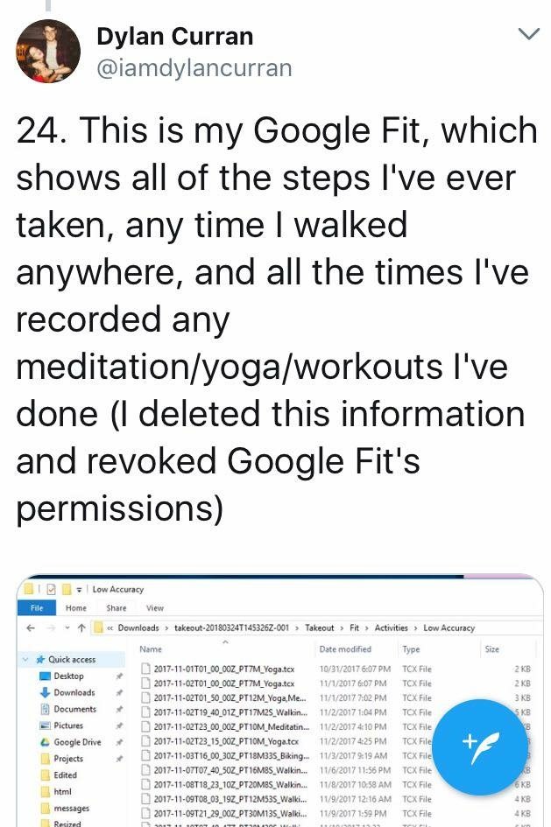
Task: Open the File ribbon tab
Action: (x=38, y=608)
